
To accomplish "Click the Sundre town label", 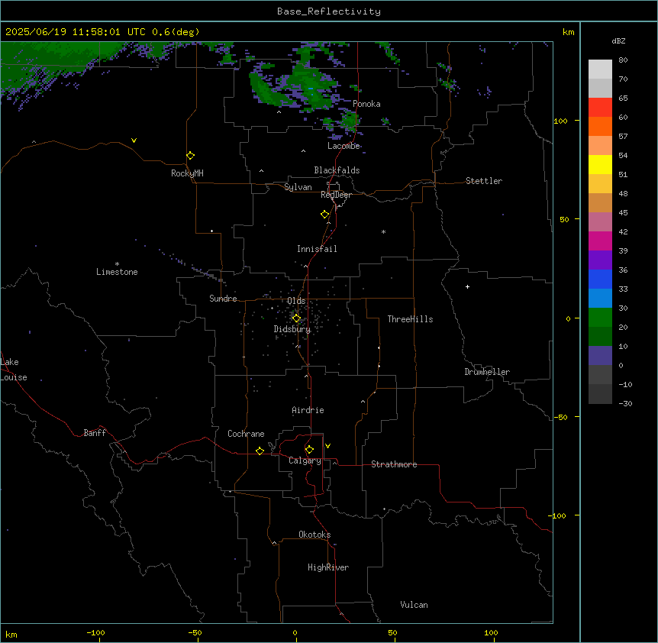I will (x=223, y=299).
